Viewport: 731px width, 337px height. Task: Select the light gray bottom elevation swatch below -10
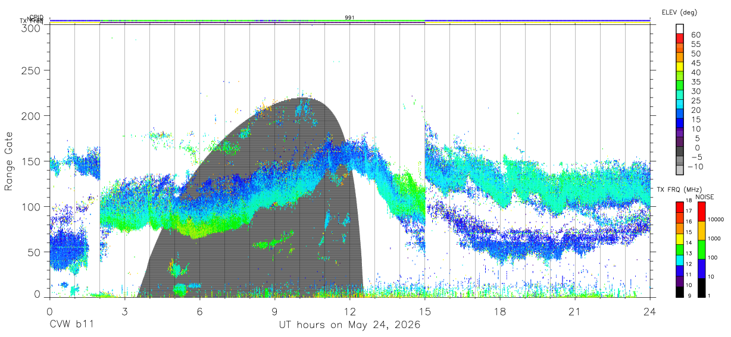[x=680, y=170]
